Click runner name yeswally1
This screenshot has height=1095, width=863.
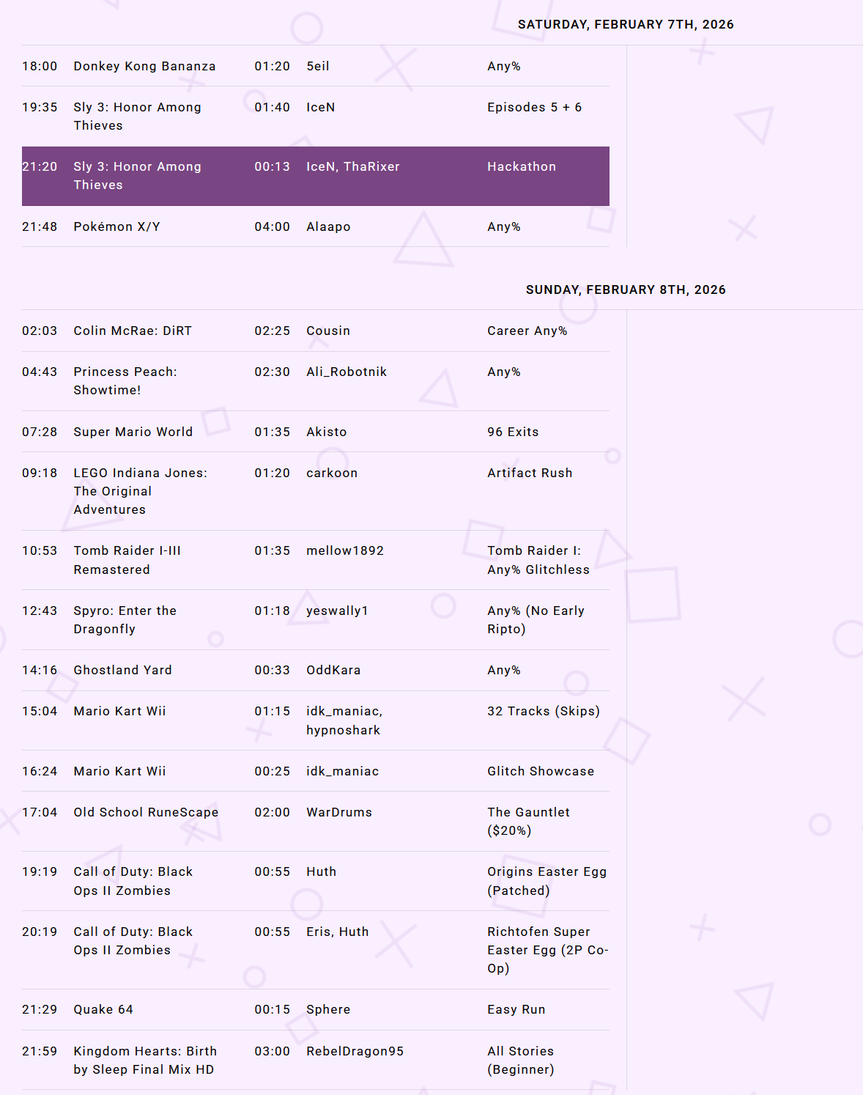tap(337, 611)
